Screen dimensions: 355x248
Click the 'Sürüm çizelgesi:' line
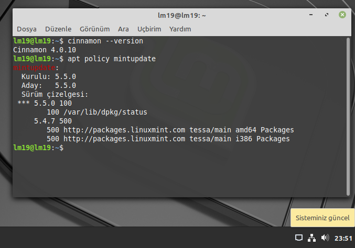point(55,94)
